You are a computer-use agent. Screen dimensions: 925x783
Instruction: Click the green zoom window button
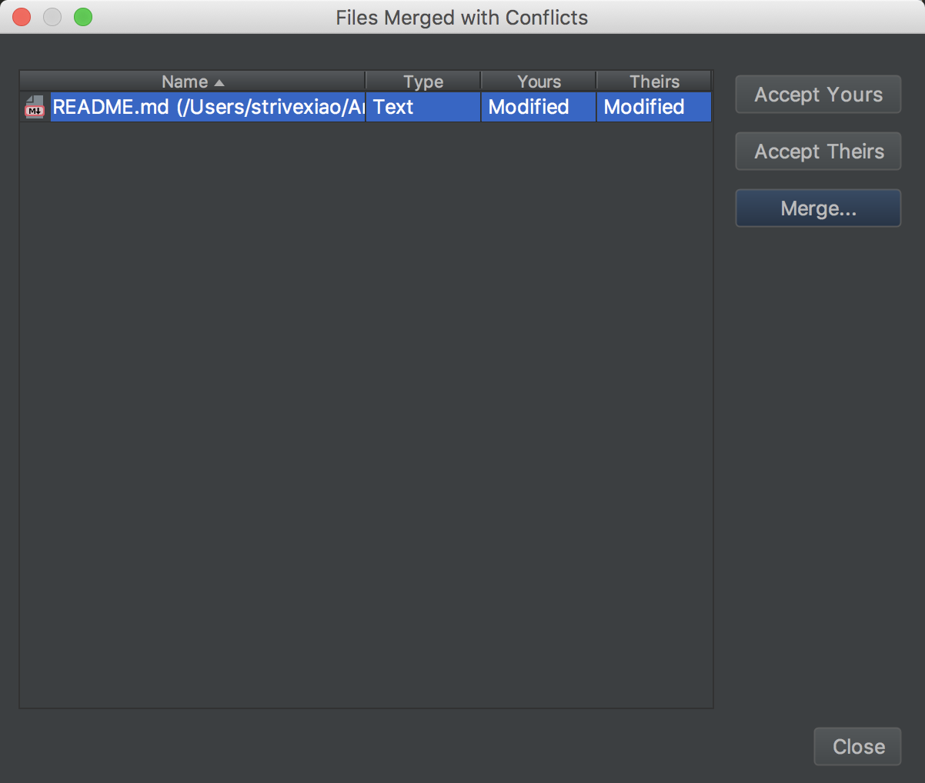[x=83, y=17]
